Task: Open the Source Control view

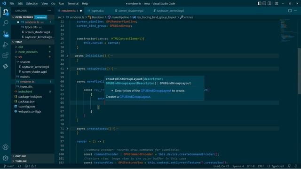Action: (5, 34)
